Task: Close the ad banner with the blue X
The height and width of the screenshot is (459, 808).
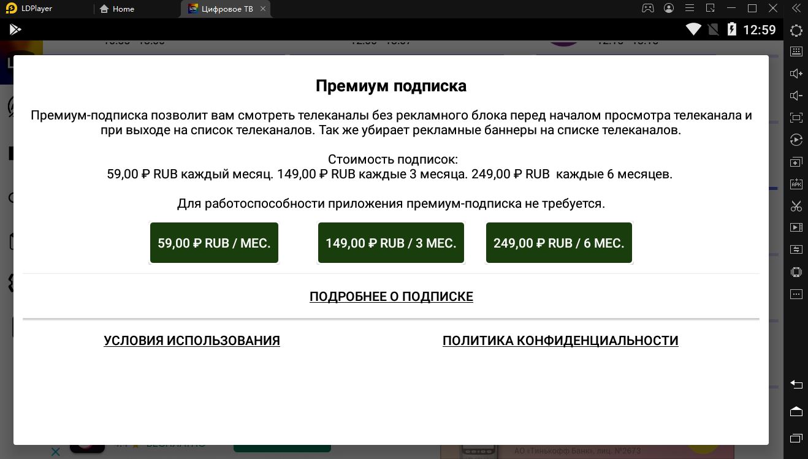Action: (x=55, y=452)
